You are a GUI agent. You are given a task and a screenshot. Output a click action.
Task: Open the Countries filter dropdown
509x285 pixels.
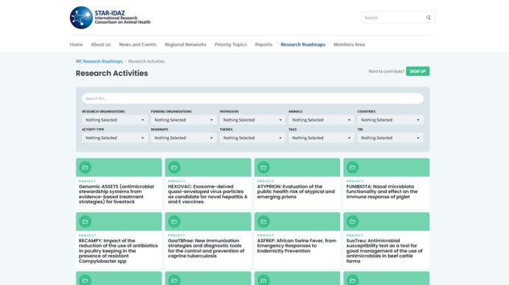click(390, 120)
